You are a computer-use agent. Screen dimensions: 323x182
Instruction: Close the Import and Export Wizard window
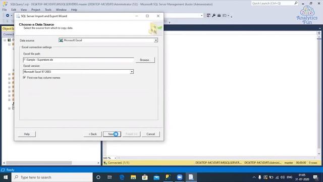tap(158, 16)
